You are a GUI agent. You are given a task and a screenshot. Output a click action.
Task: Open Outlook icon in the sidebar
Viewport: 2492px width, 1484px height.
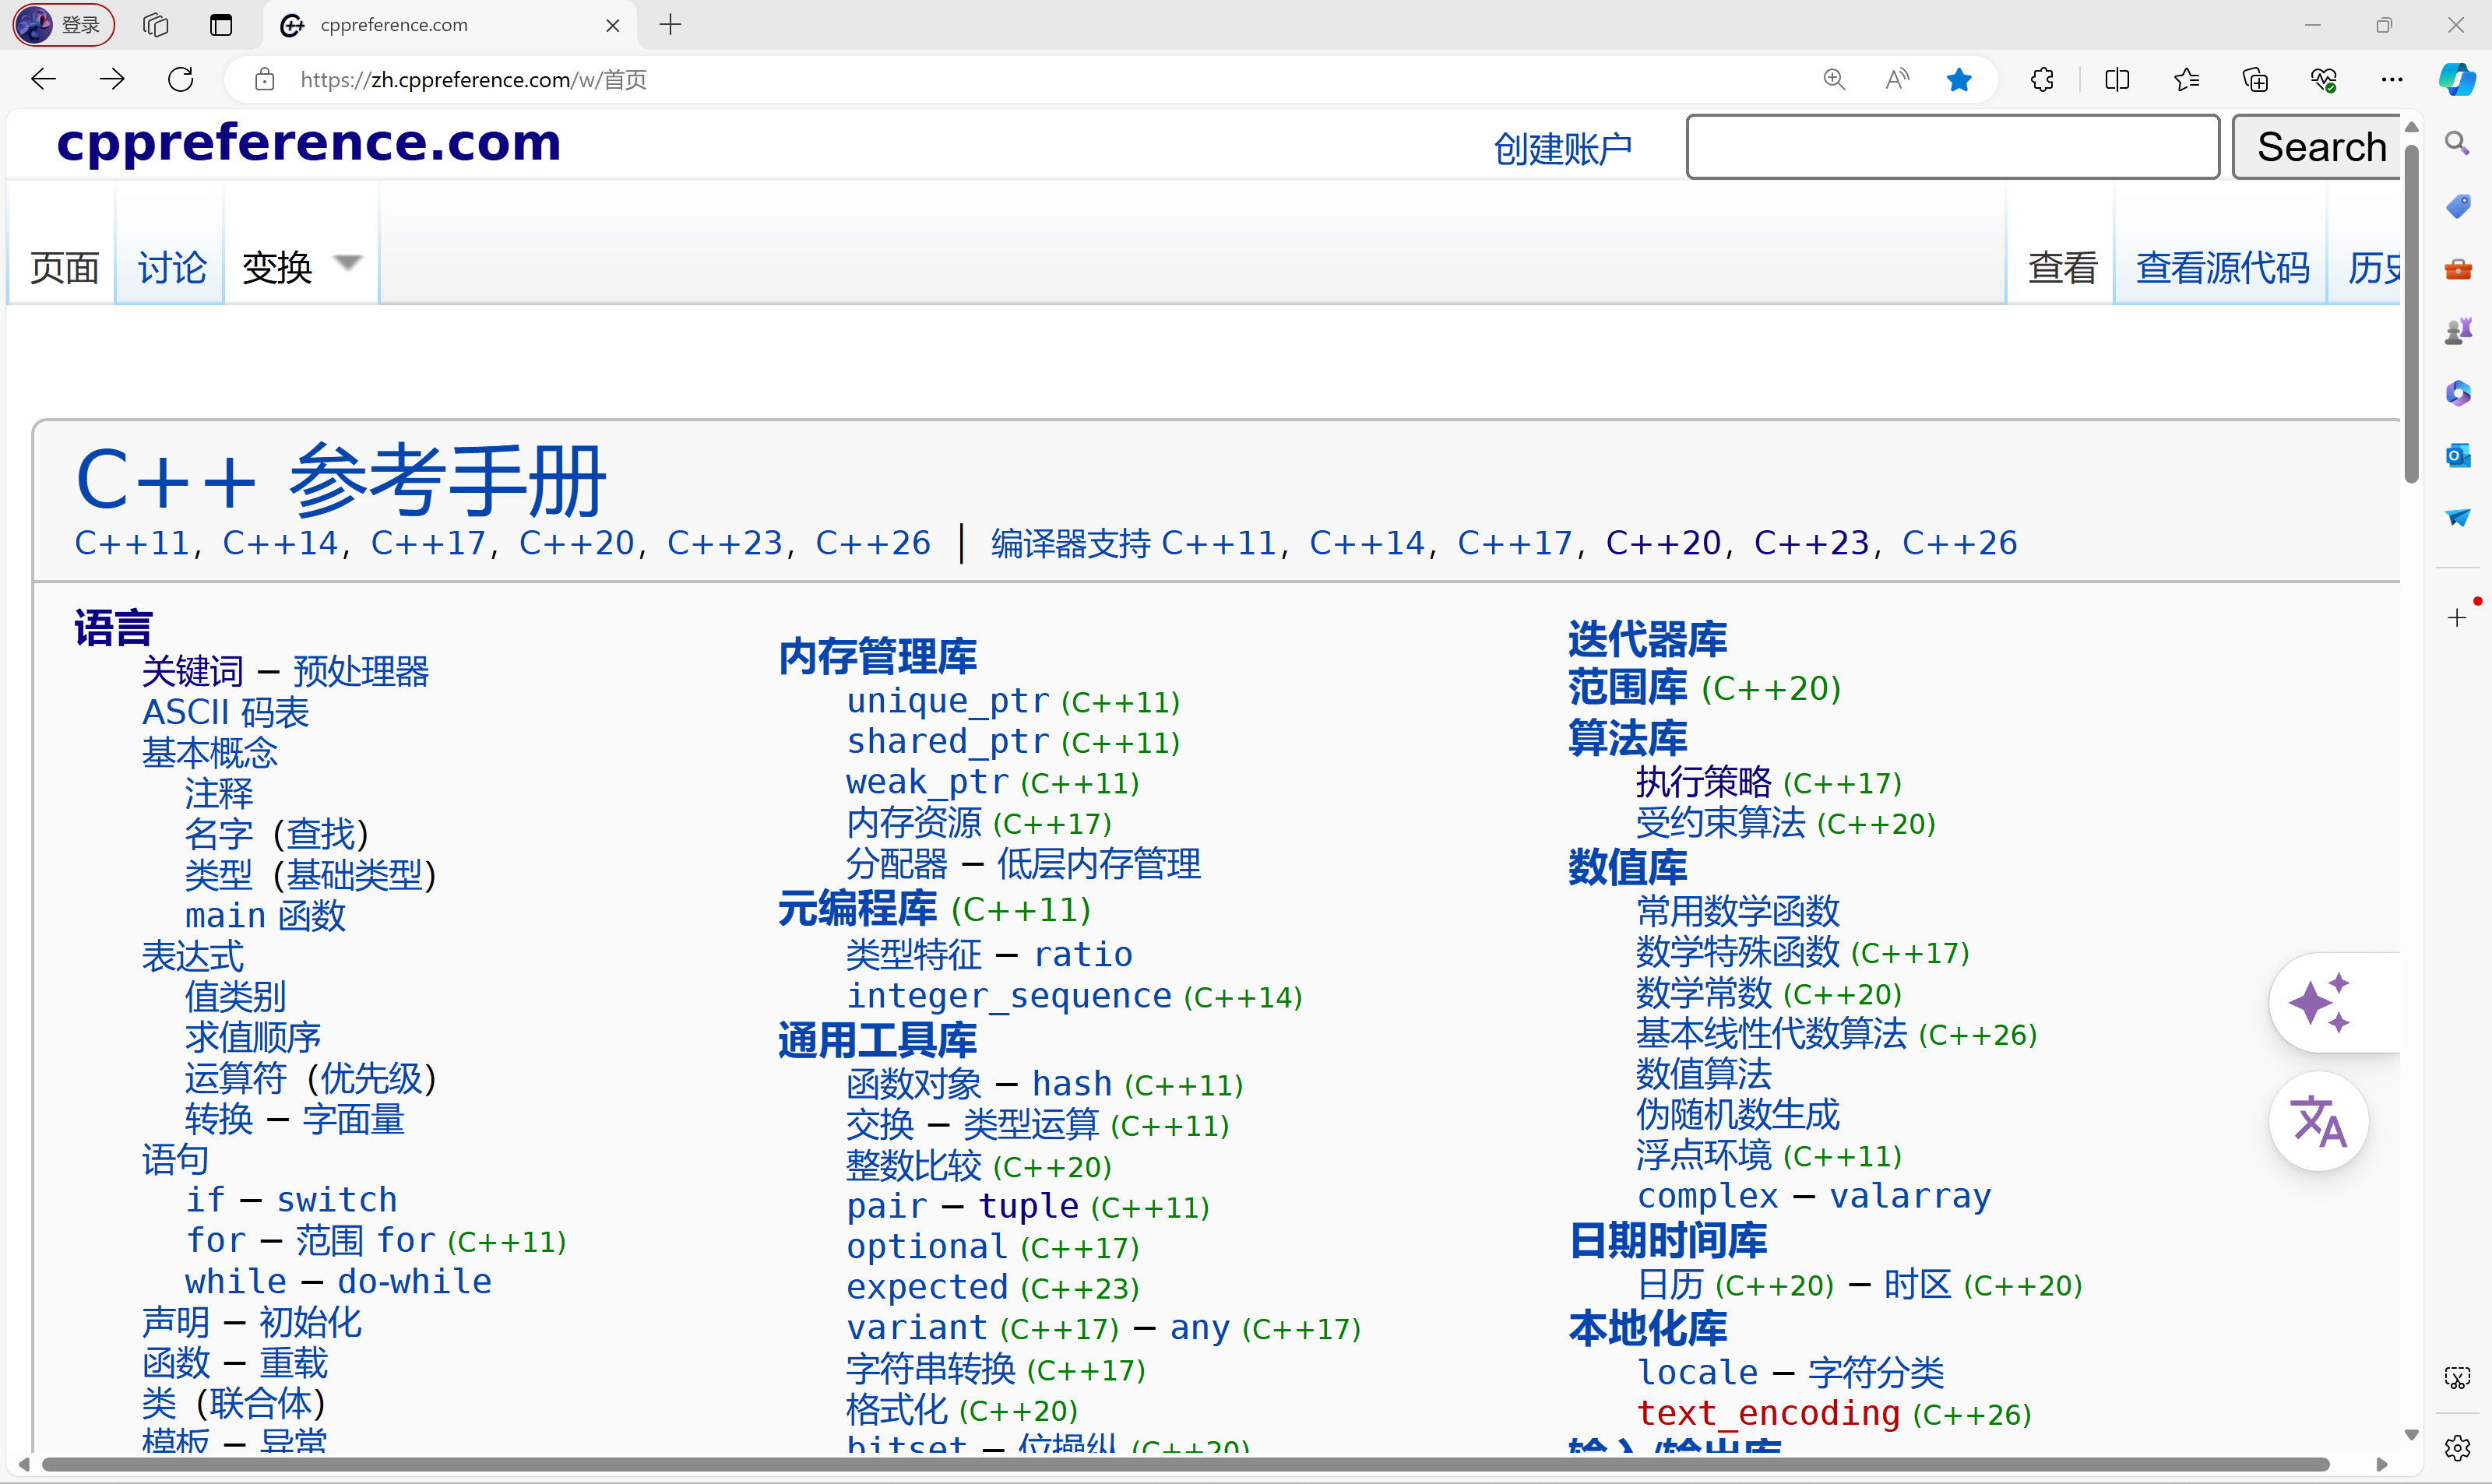(x=2457, y=455)
